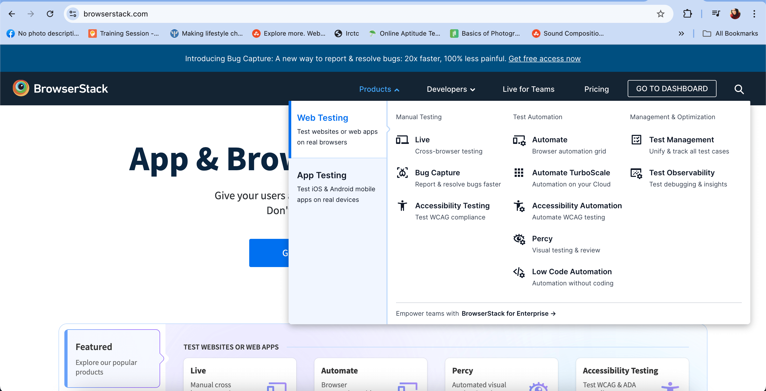This screenshot has width=766, height=391.
Task: Select the Live cross-browser testing icon
Action: [x=402, y=139]
